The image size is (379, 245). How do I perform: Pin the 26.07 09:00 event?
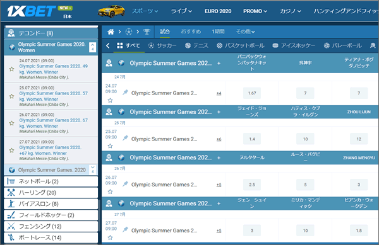tap(125, 184)
